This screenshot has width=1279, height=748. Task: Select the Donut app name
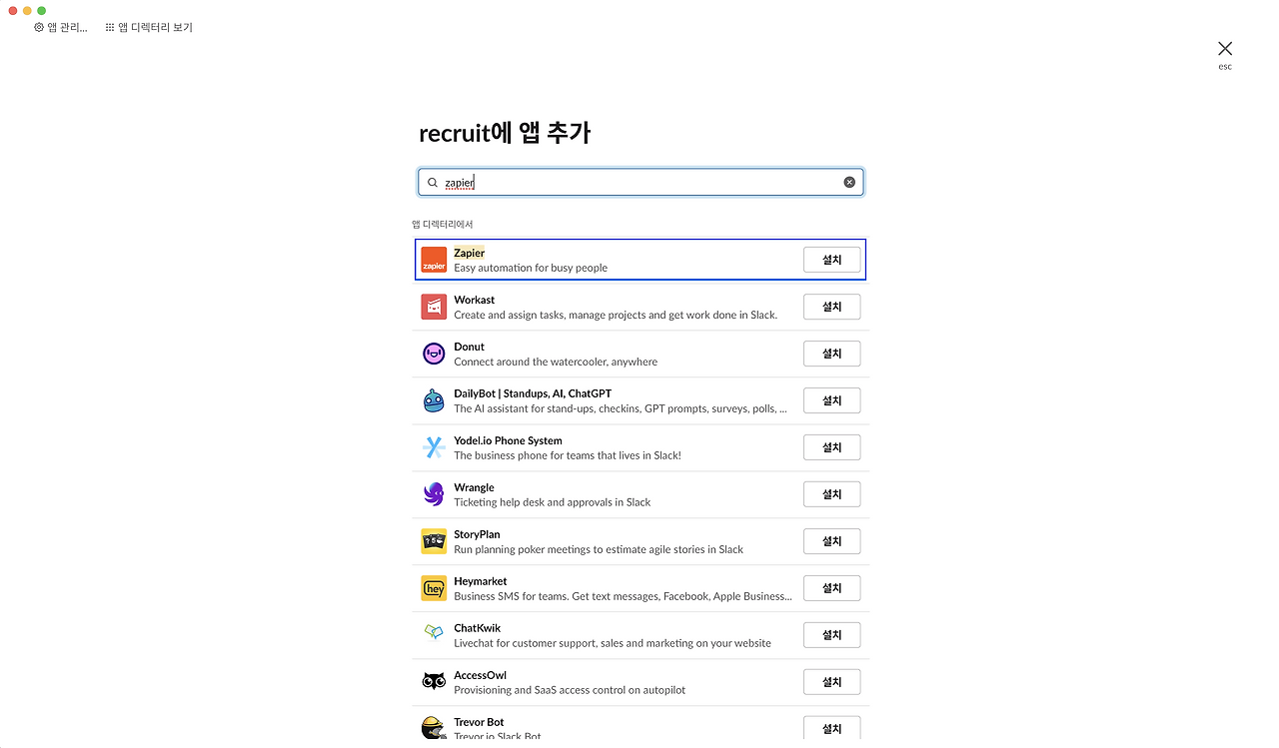(x=470, y=347)
